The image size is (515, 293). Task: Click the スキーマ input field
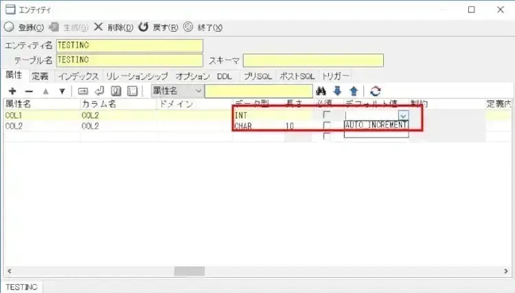tap(304, 61)
